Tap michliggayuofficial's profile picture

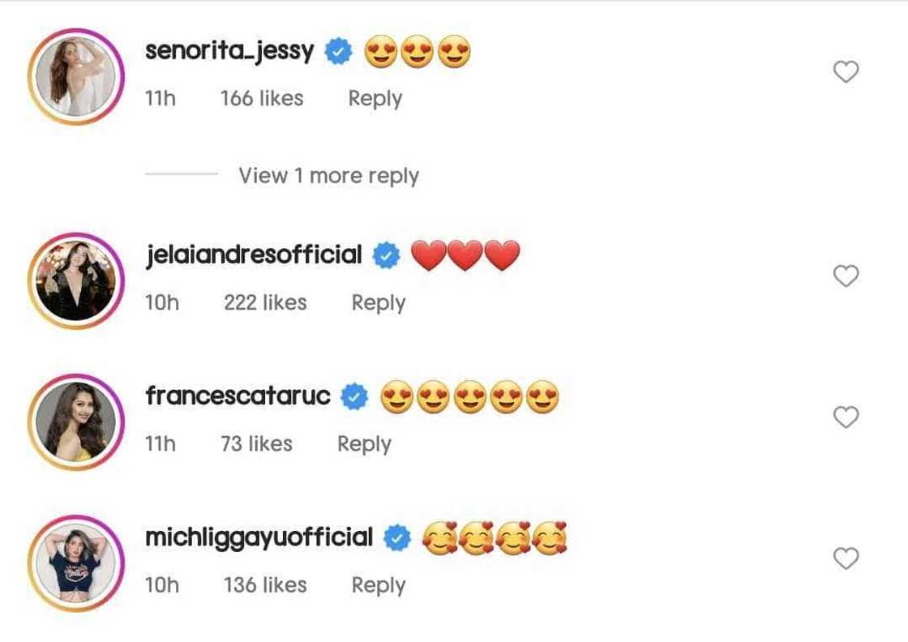[75, 563]
